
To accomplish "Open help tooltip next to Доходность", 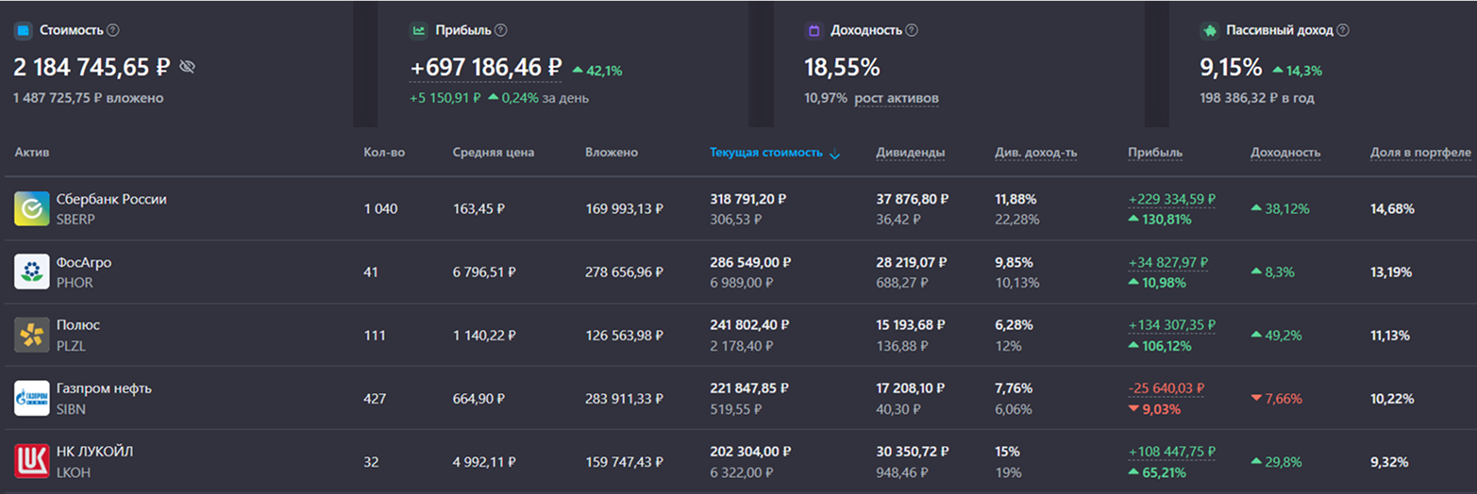I will point(913,30).
